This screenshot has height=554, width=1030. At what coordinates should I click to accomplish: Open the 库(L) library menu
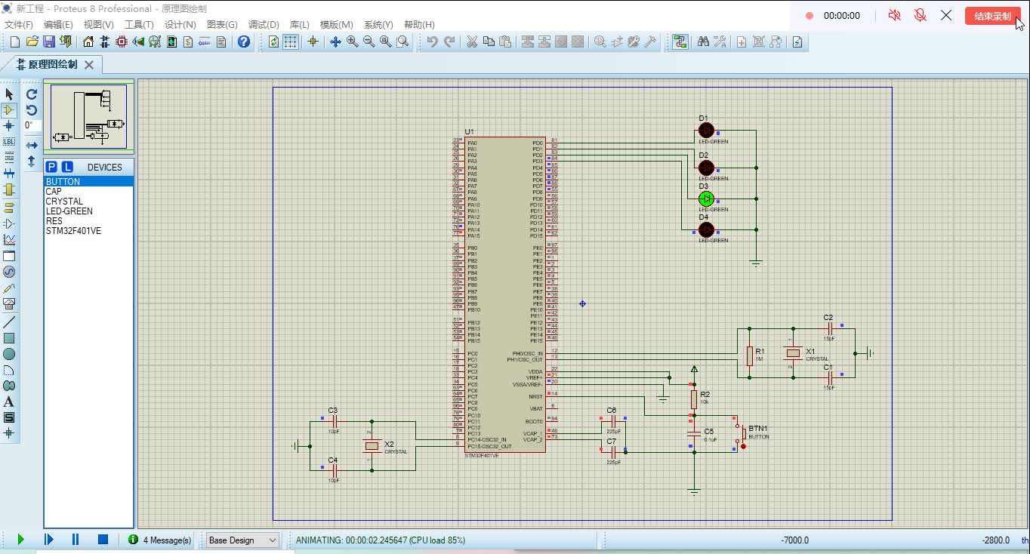click(x=300, y=25)
